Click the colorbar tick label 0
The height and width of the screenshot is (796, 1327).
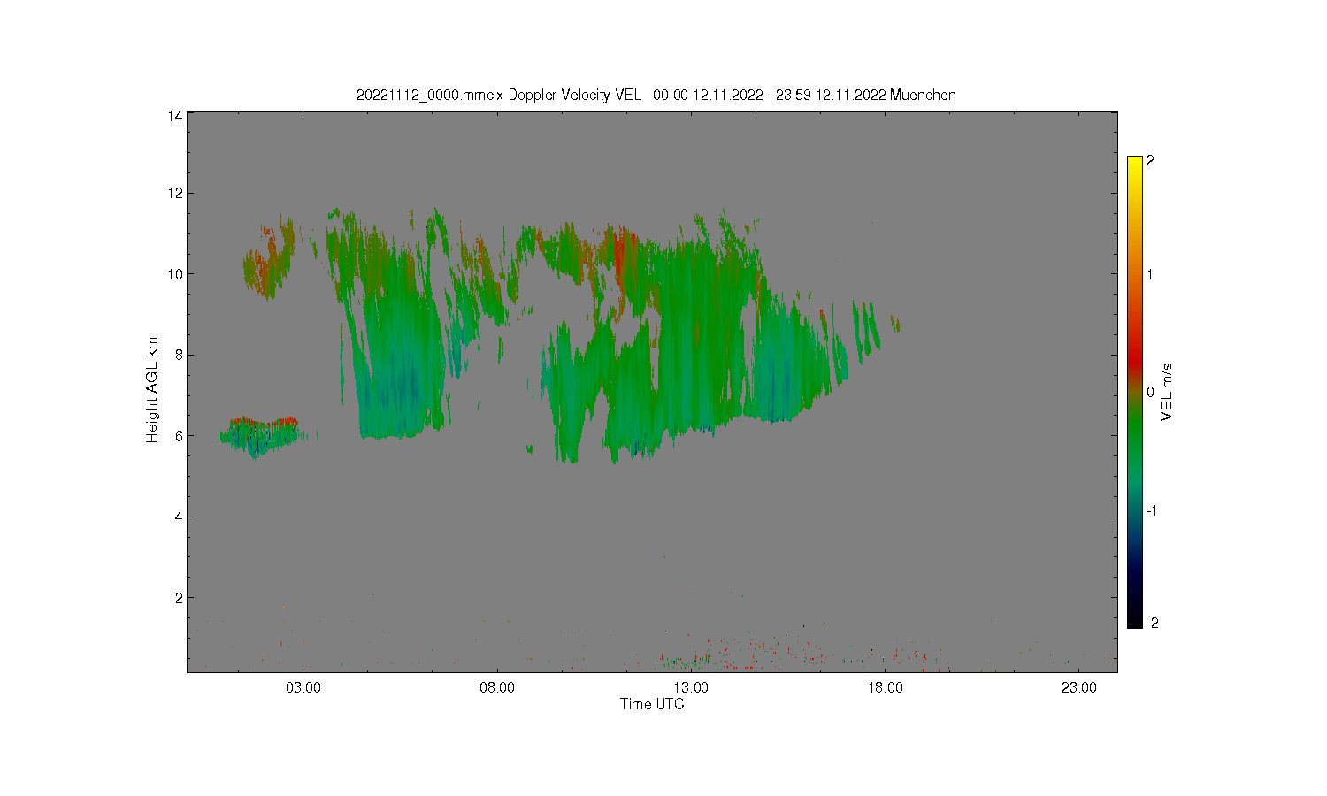pyautogui.click(x=1150, y=392)
